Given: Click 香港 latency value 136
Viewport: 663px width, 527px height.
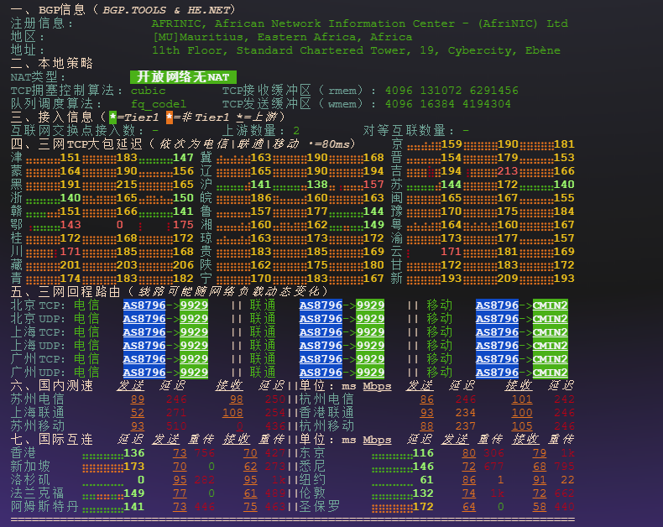Looking at the screenshot, I should (x=134, y=453).
